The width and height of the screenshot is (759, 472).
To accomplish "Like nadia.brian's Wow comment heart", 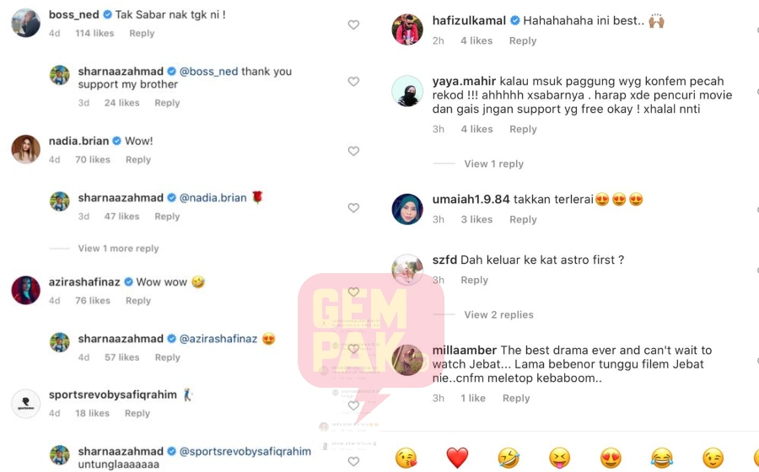I will tap(353, 151).
